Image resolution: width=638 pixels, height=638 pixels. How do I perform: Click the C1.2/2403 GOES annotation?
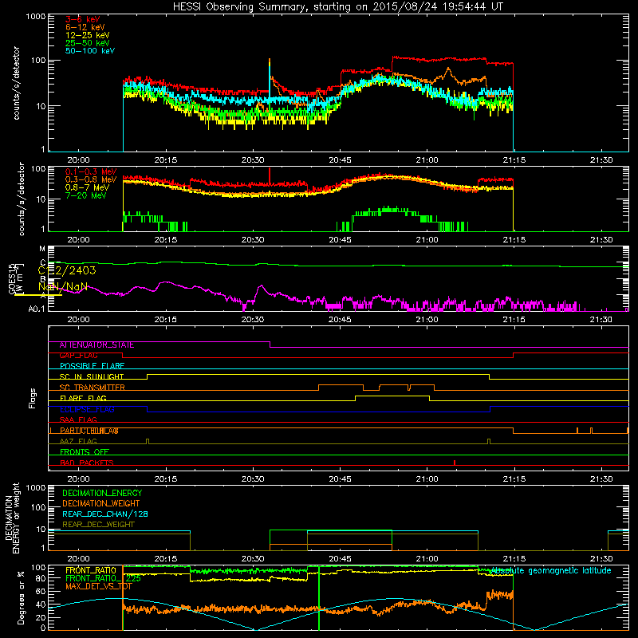(67, 270)
